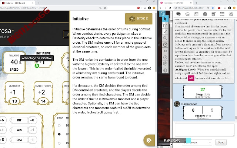This screenshot has width=237, height=148.
Task: Toggle the WIS saving throw proficiency circle
Action: tap(11, 130)
